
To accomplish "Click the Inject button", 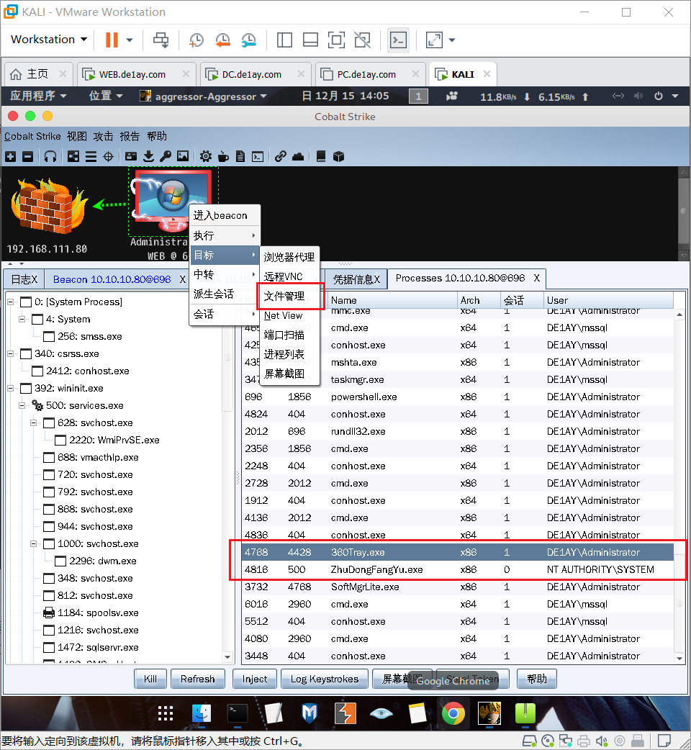I will (x=254, y=679).
